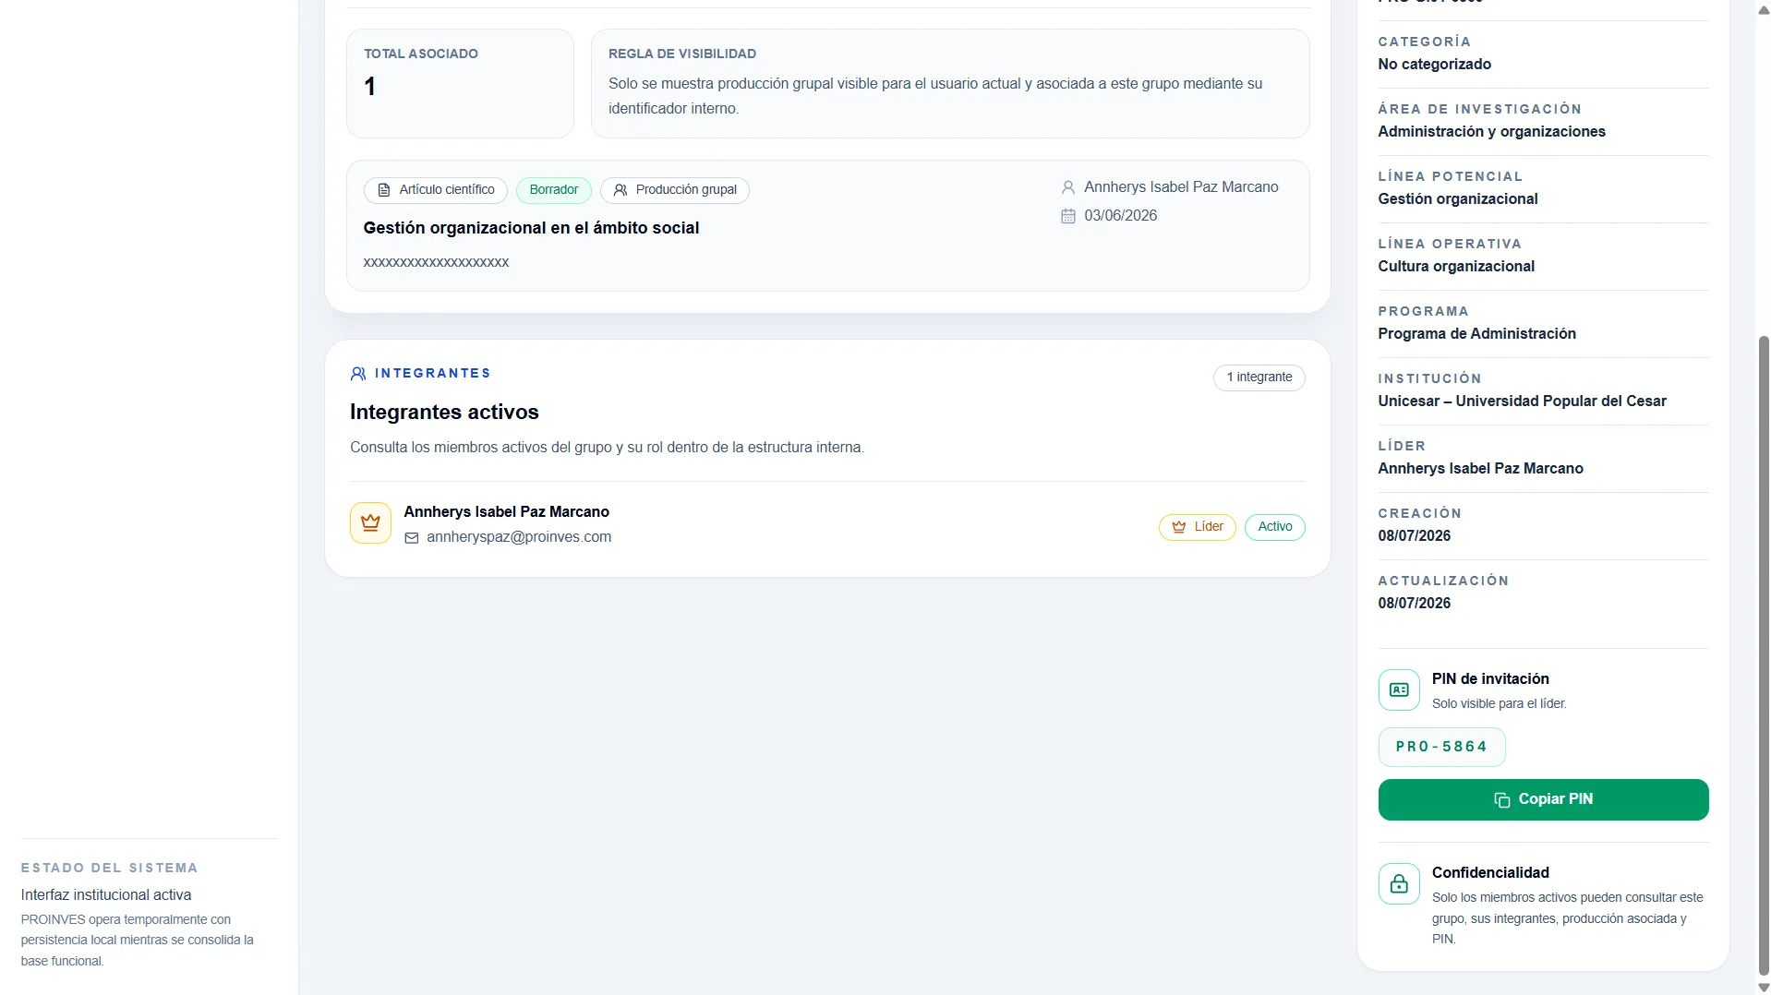This screenshot has width=1771, height=995.
Task: Select the email annheryspaz@proinves.com
Action: tap(519, 537)
